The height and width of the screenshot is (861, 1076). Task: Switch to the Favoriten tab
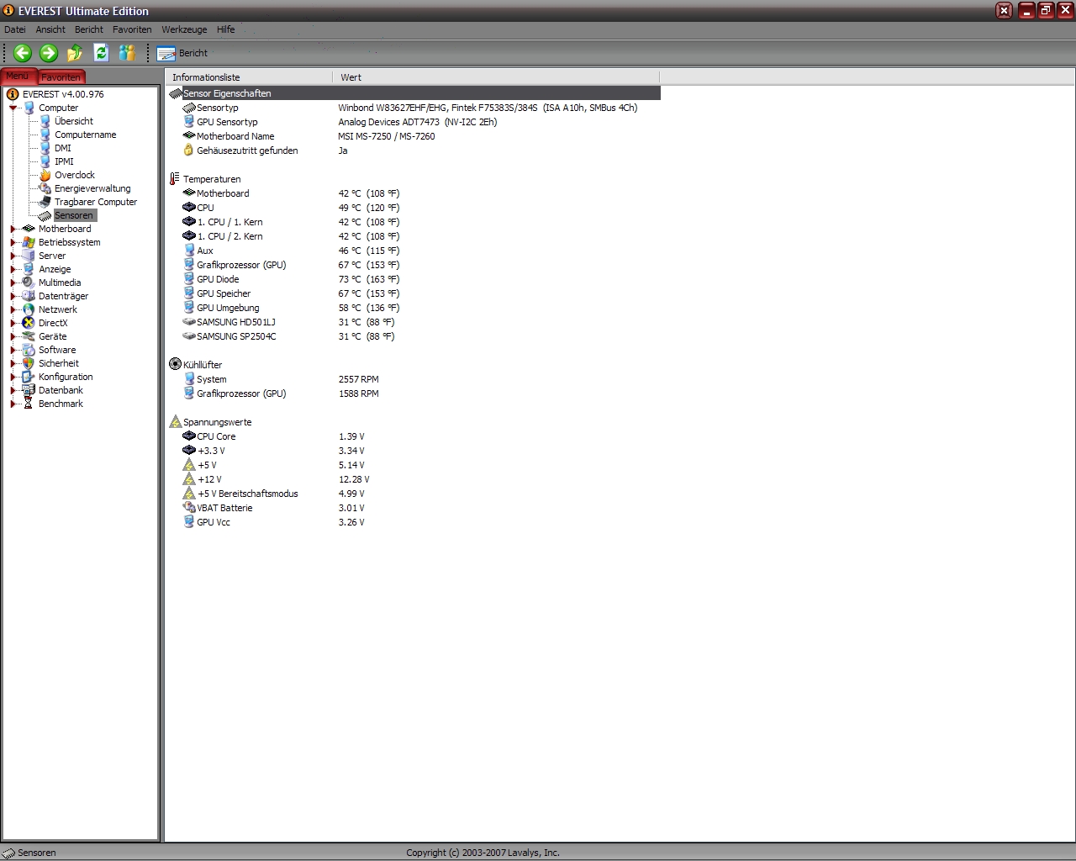click(61, 77)
